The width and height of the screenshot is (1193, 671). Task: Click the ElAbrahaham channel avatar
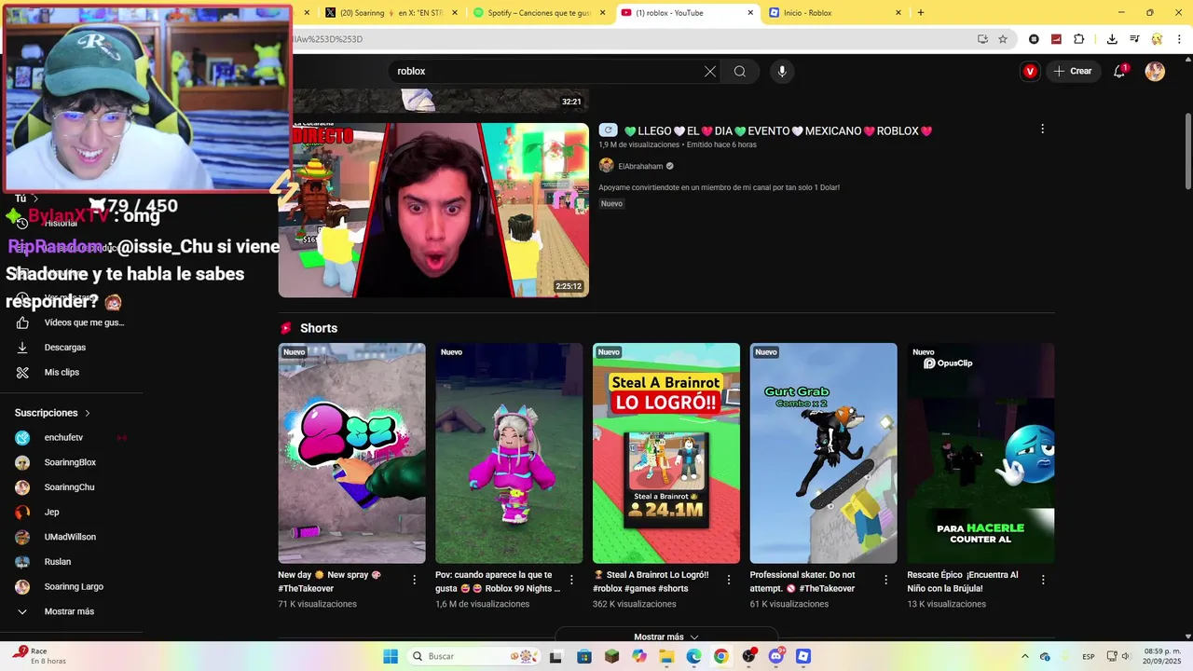(606, 166)
